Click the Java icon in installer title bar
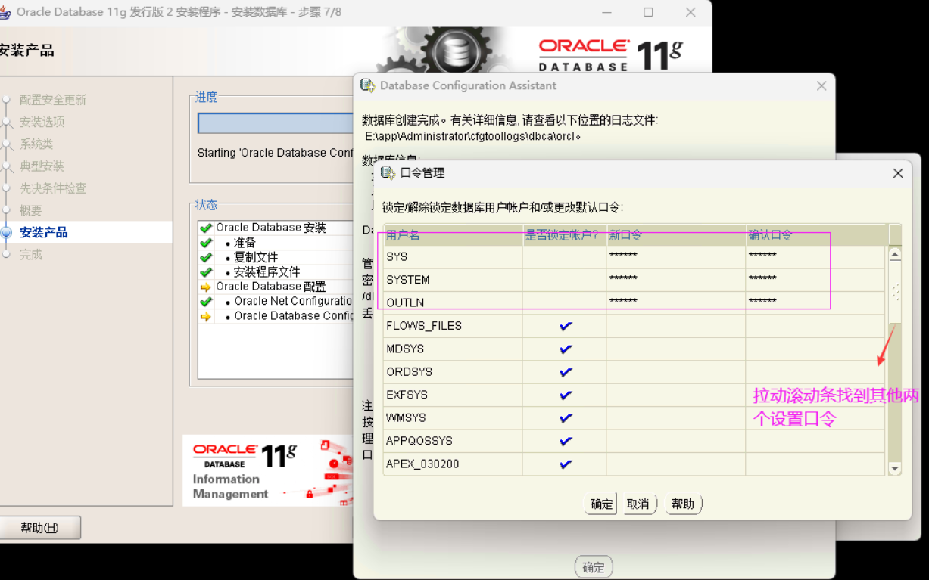The image size is (929, 580). click(x=5, y=12)
